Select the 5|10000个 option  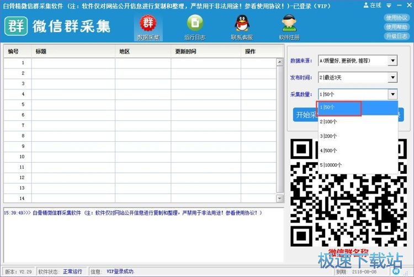pos(358,165)
